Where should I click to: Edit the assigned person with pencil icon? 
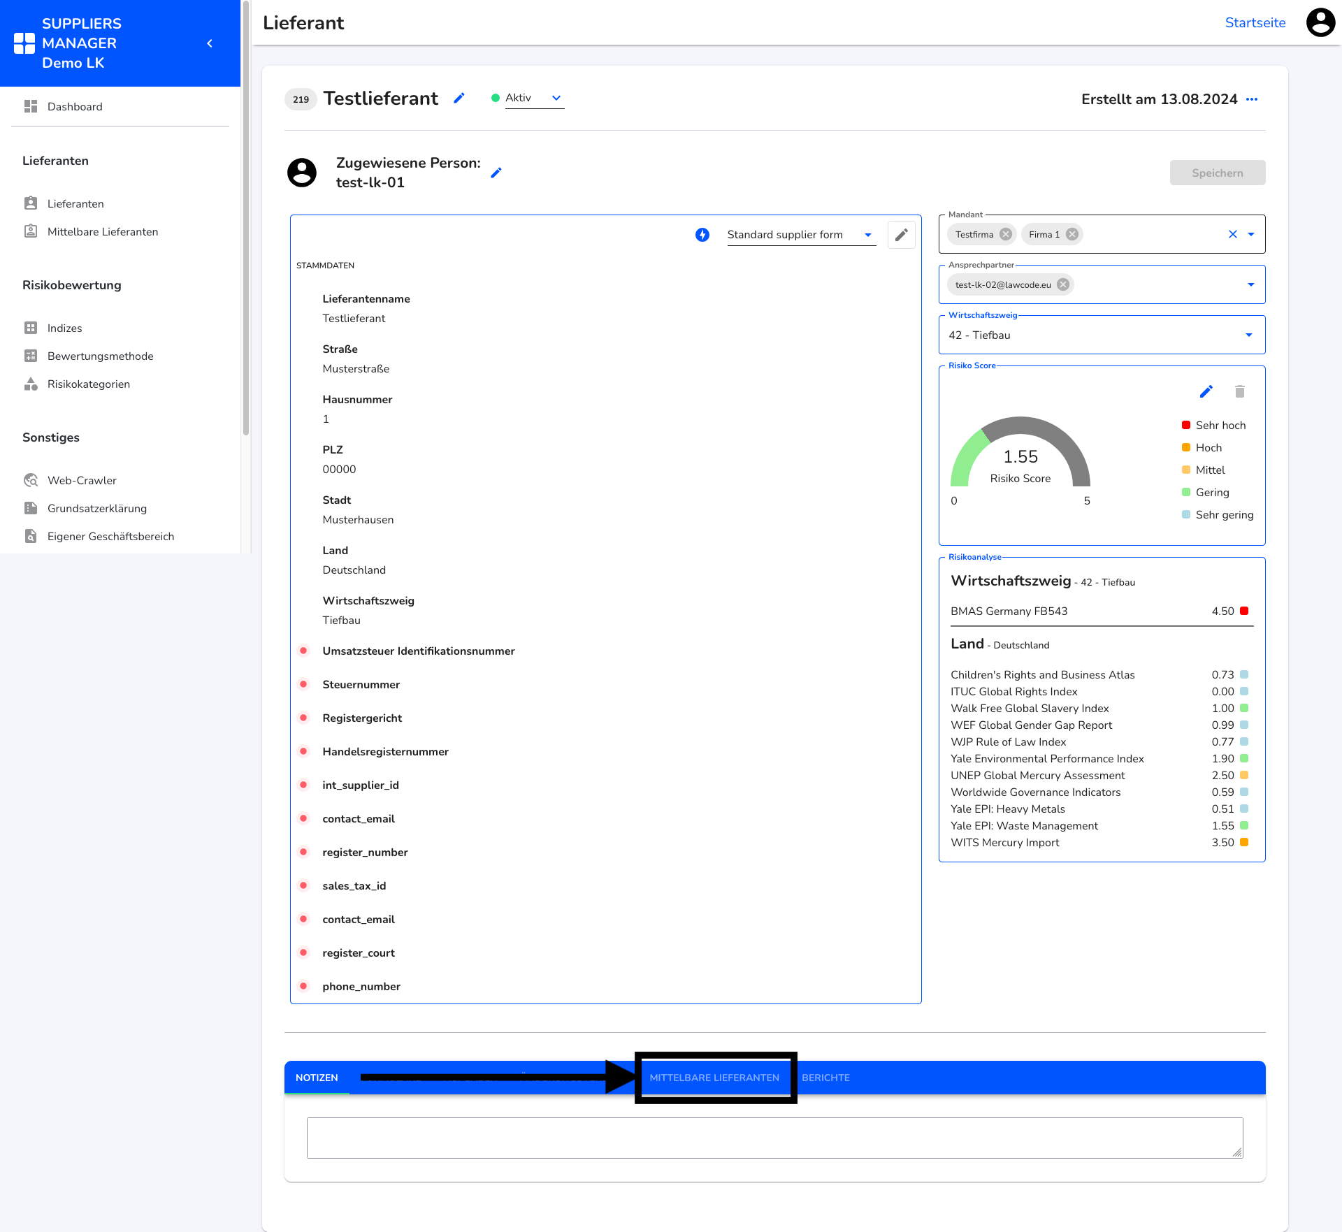[x=496, y=173]
